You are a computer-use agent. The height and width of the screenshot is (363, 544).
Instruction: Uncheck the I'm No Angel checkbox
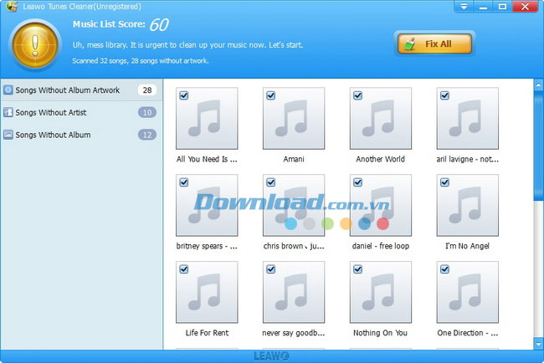444,182
